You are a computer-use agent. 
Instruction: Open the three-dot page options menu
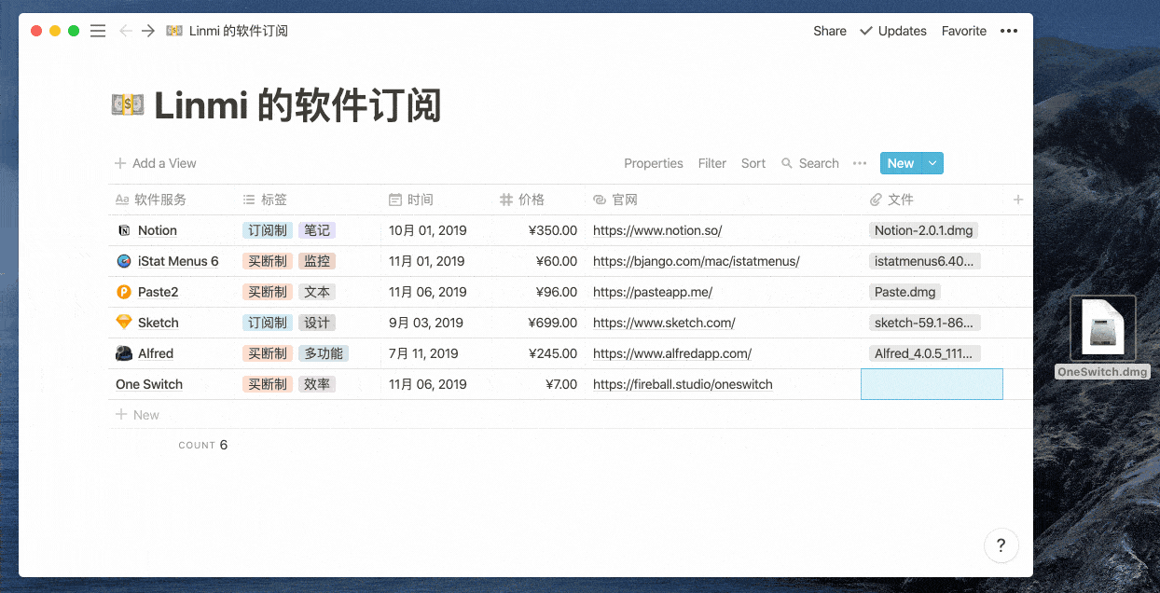tap(1009, 31)
